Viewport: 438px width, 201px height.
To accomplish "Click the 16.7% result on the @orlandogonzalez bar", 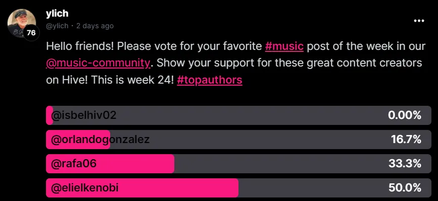I will 406,140.
